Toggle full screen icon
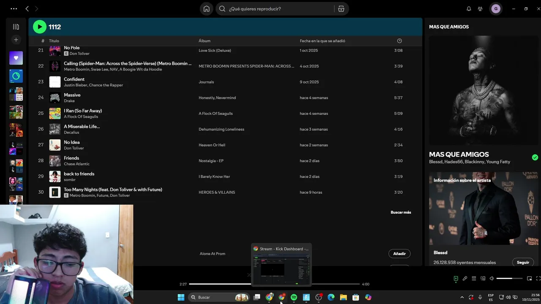 click(x=538, y=278)
